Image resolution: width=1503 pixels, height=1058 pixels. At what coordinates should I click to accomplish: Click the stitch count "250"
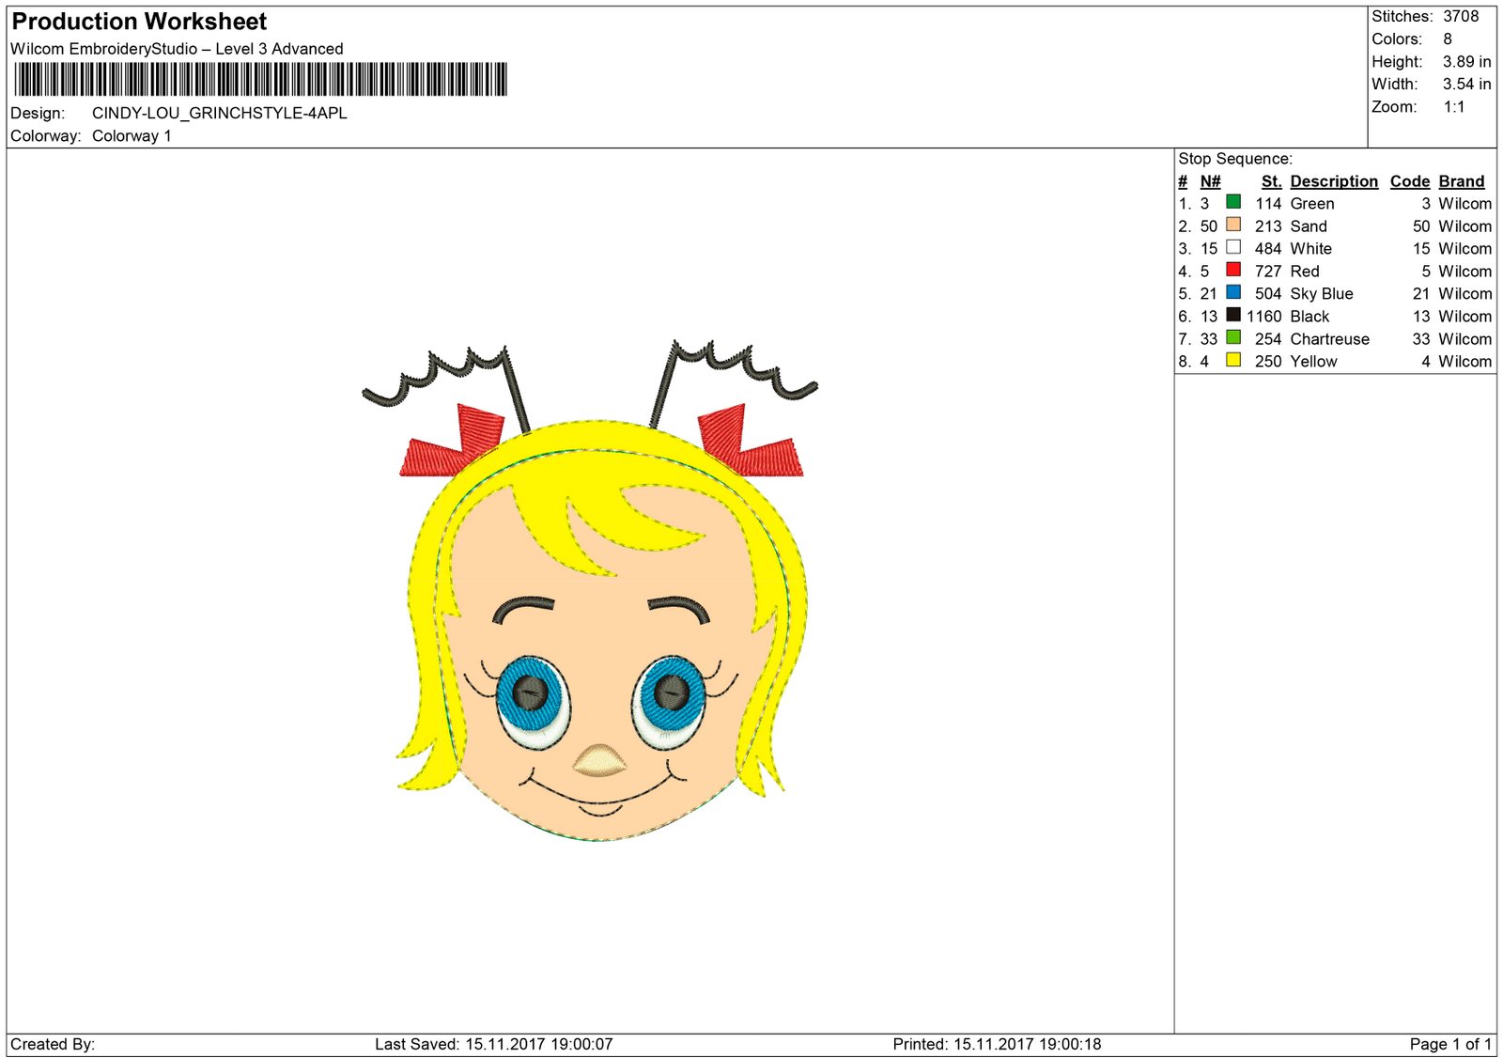(x=1268, y=362)
